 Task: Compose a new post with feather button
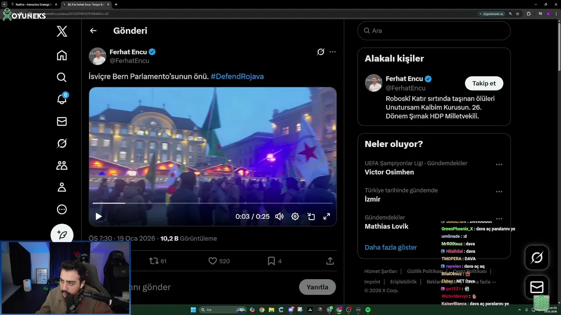62,234
